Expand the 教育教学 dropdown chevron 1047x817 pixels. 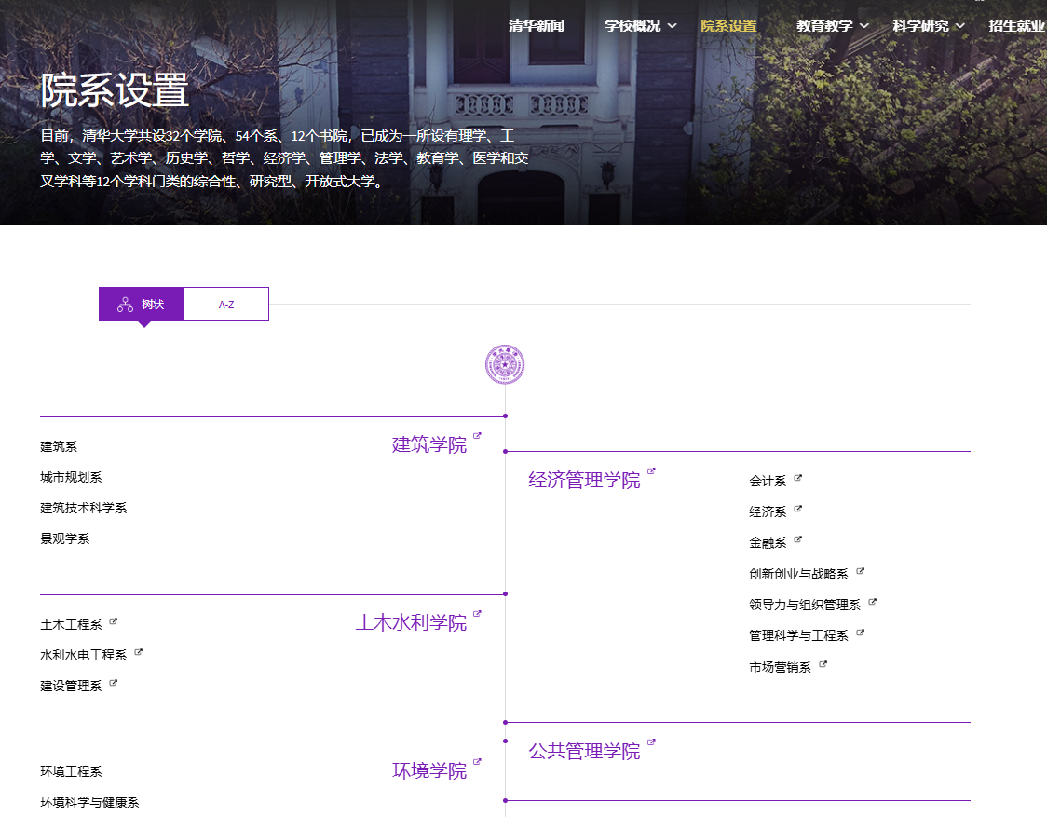(864, 25)
